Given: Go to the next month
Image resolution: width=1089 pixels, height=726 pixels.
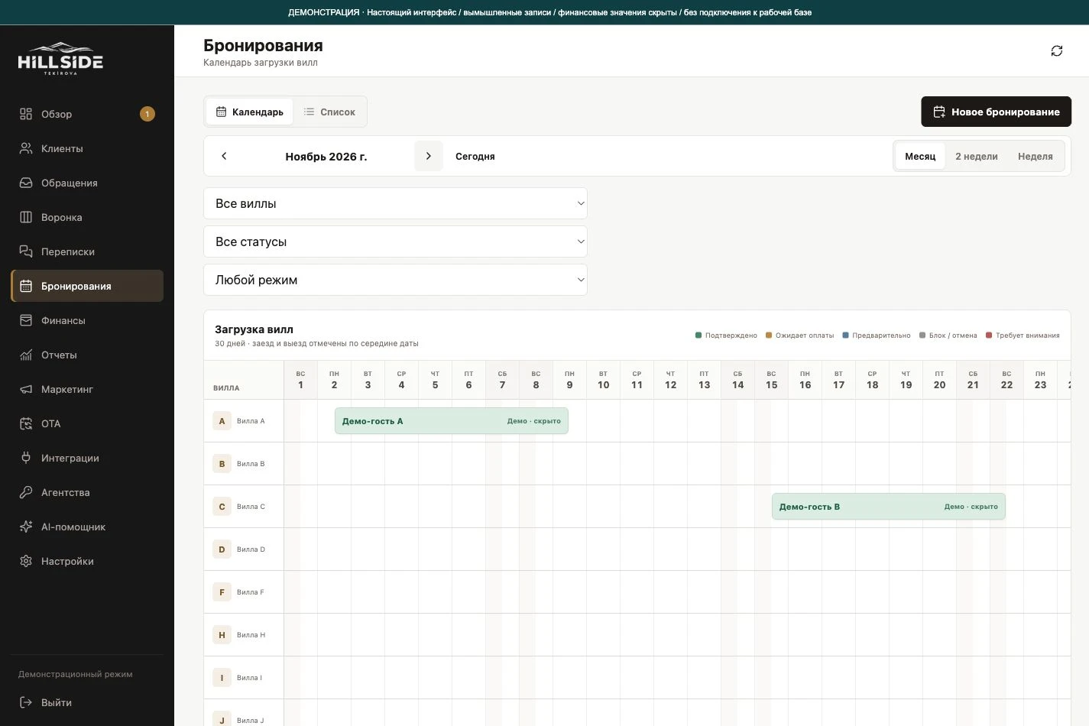Looking at the screenshot, I should (429, 156).
